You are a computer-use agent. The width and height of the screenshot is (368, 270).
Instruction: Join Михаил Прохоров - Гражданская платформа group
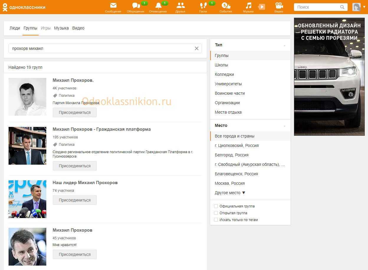click(75, 166)
